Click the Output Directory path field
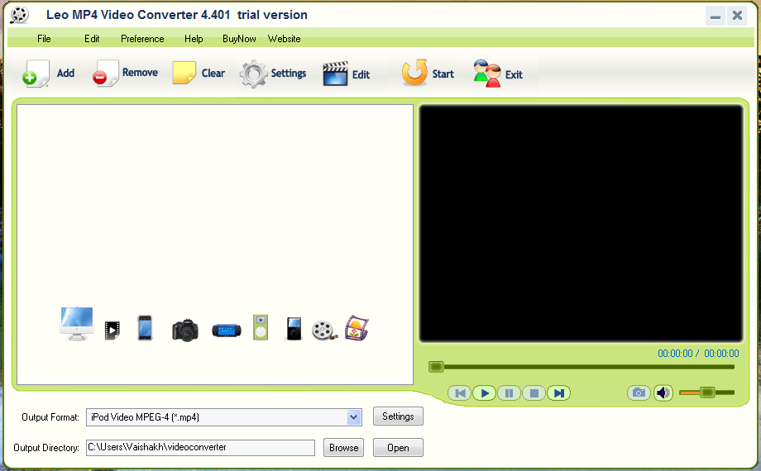This screenshot has height=471, width=761. 200,448
